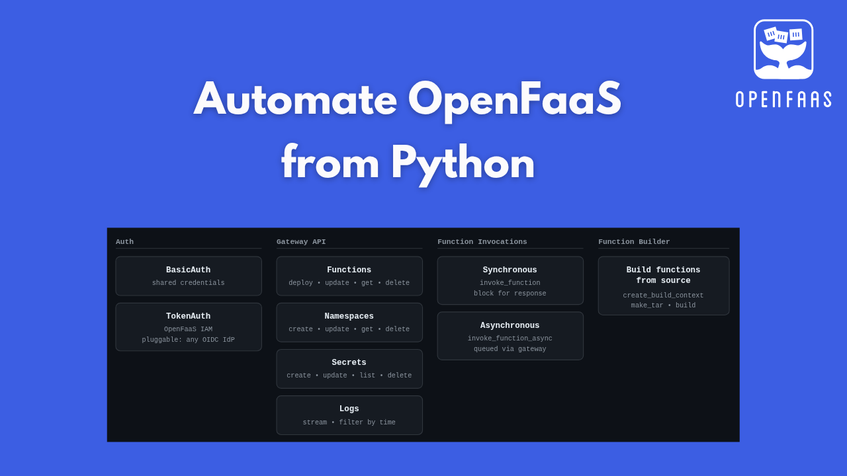Screen dimensions: 847x476
Task: Select the Synchronous invocation card
Action: (510, 280)
